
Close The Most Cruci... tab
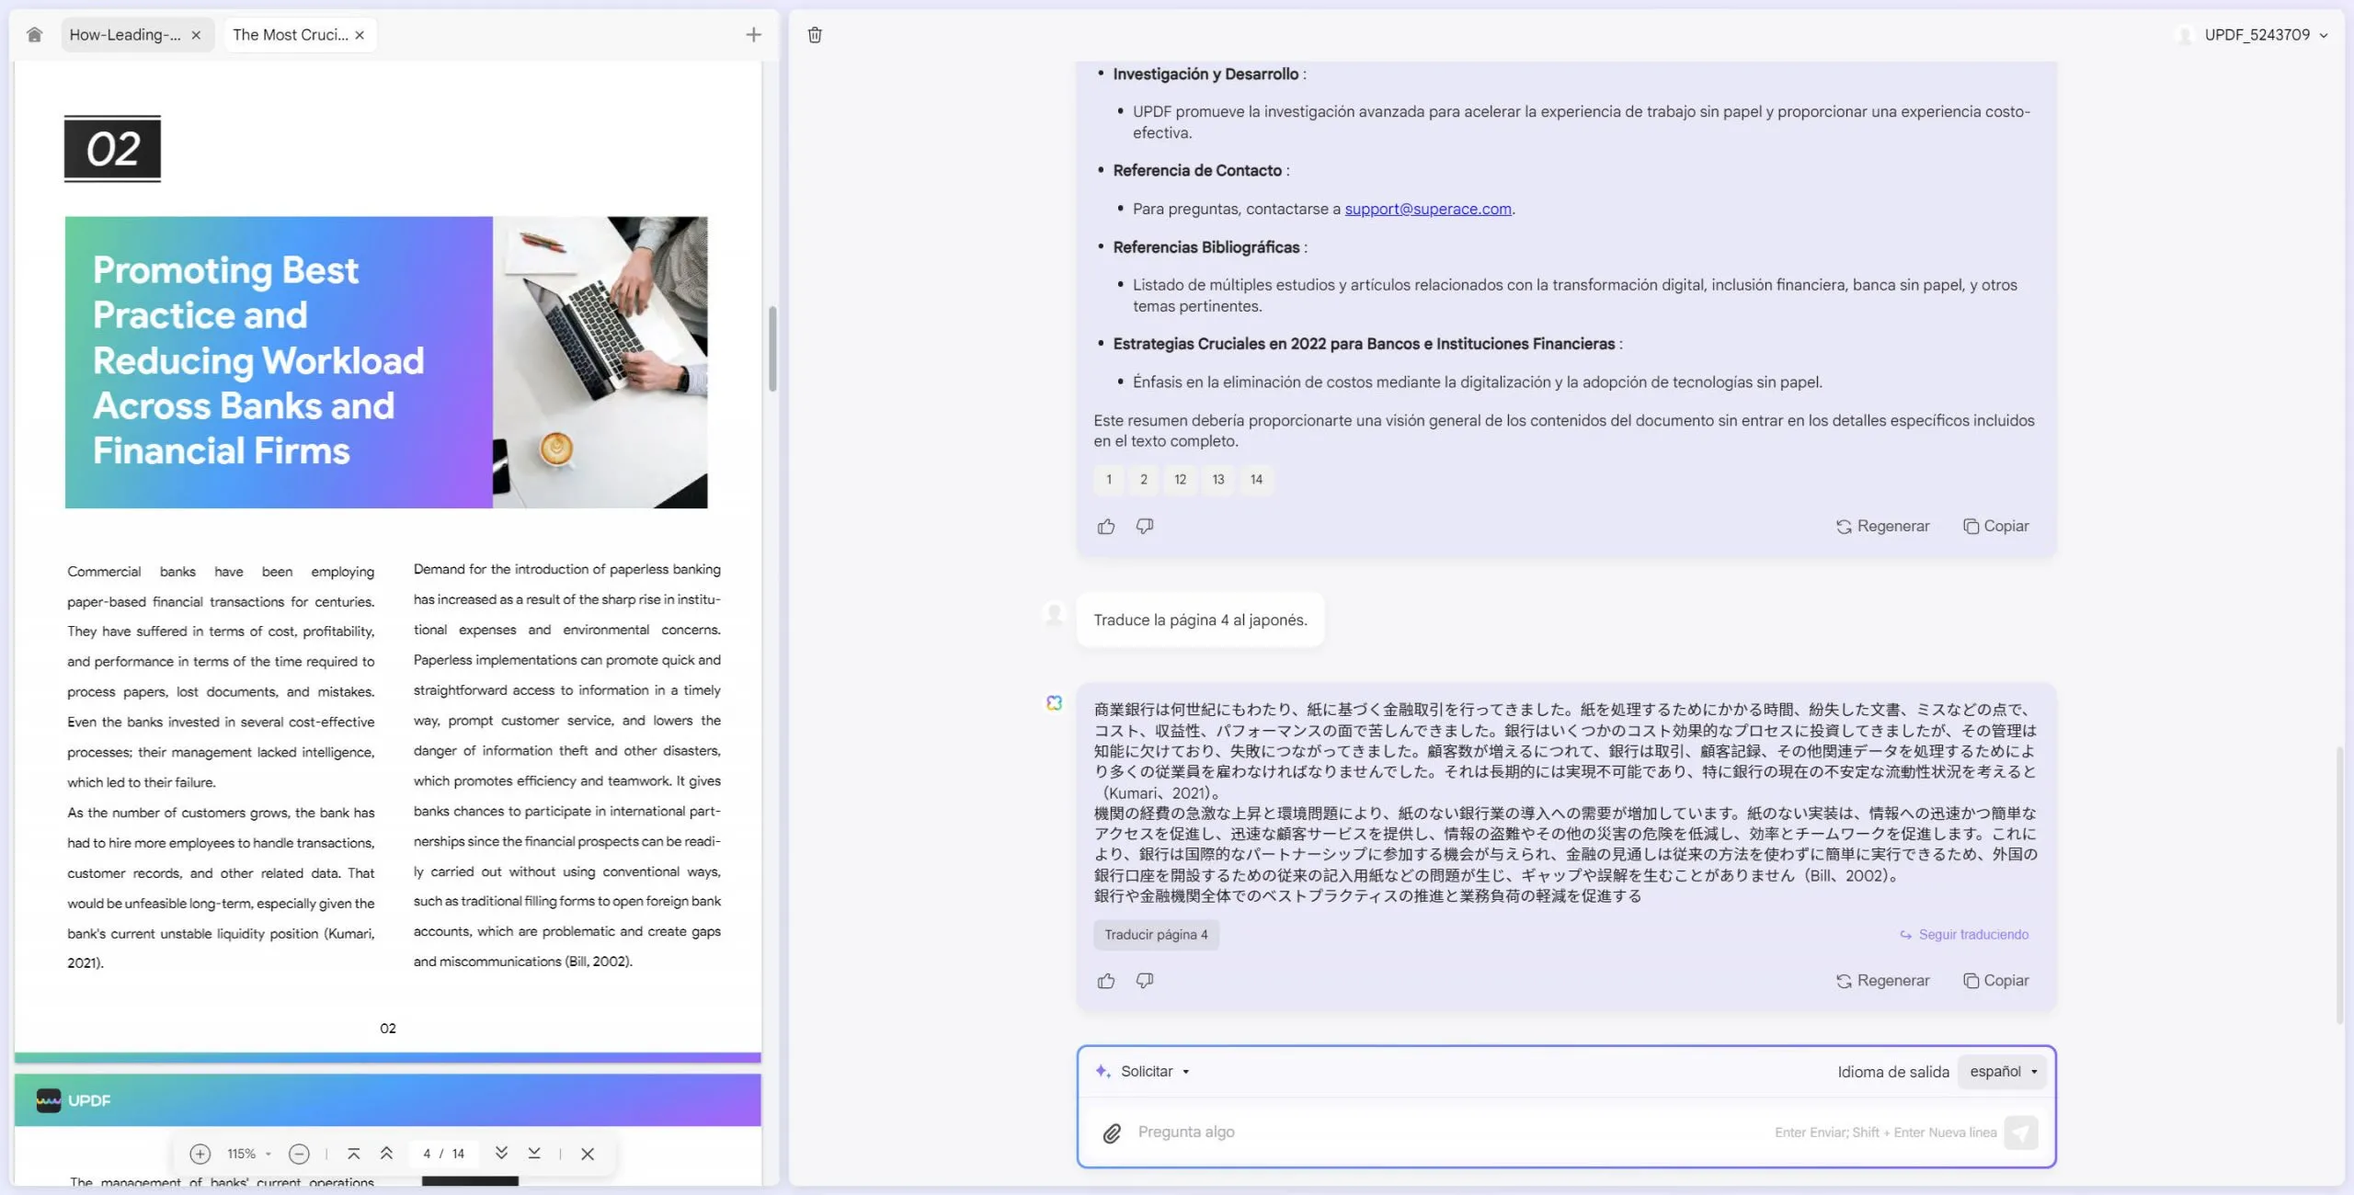(x=360, y=35)
